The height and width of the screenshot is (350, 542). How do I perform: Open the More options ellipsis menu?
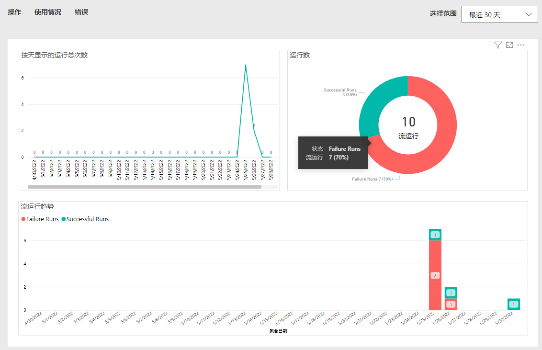[x=521, y=45]
